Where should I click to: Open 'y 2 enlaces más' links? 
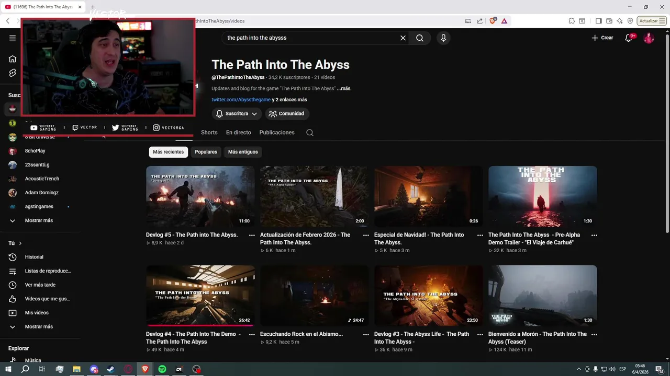289,99
